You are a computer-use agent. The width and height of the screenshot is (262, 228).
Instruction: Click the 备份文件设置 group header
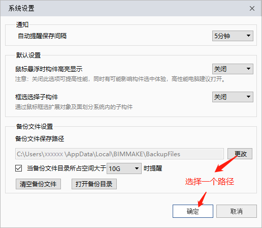(x=35, y=127)
